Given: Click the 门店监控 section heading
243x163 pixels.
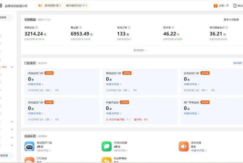Looking at the screenshot, I should 30,63.
